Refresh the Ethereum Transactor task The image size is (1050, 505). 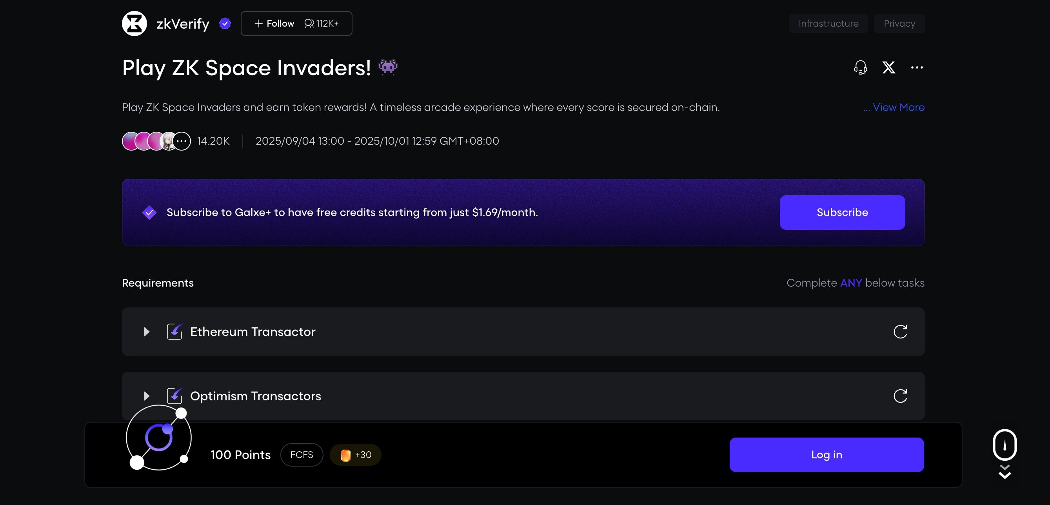click(x=900, y=331)
